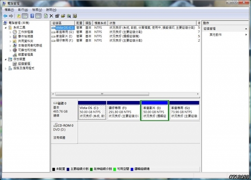Image resolution: width=251 pixels, height=180 pixels.
Task: Click the scrollbar left arrow in volume list
Action: [53, 94]
